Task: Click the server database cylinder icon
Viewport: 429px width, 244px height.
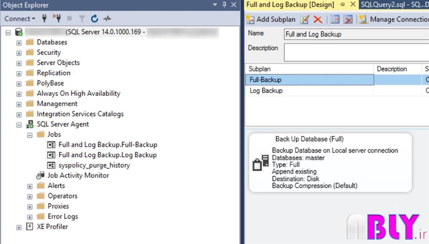Action: pyautogui.click(x=18, y=32)
